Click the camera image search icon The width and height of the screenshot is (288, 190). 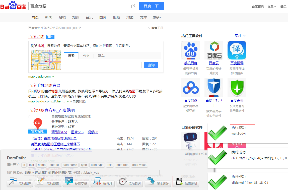pyautogui.click(x=134, y=6)
